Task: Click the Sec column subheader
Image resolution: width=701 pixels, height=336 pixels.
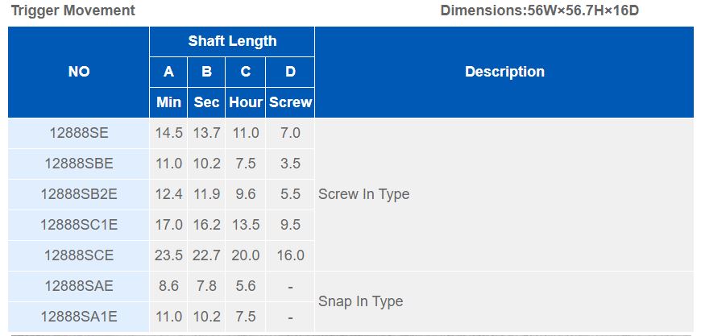Action: (x=206, y=102)
